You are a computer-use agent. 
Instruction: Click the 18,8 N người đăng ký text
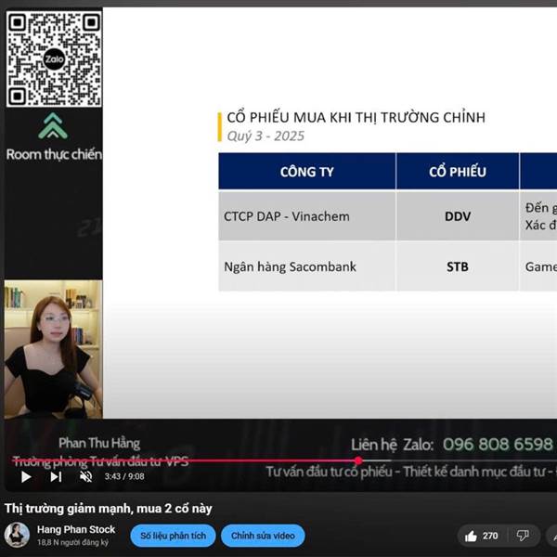(72, 542)
